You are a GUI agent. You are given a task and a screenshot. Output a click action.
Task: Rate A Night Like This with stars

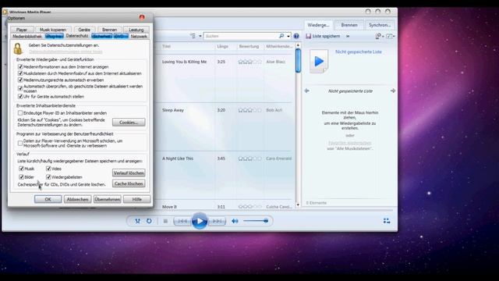click(249, 158)
